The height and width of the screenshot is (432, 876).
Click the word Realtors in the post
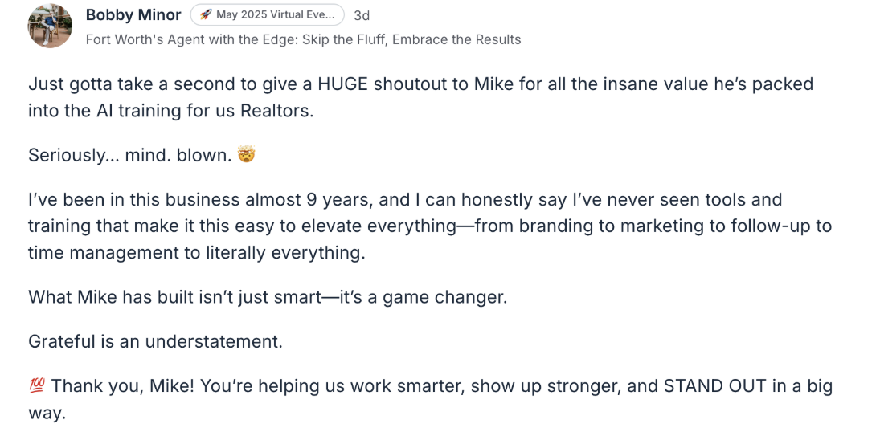point(276,110)
